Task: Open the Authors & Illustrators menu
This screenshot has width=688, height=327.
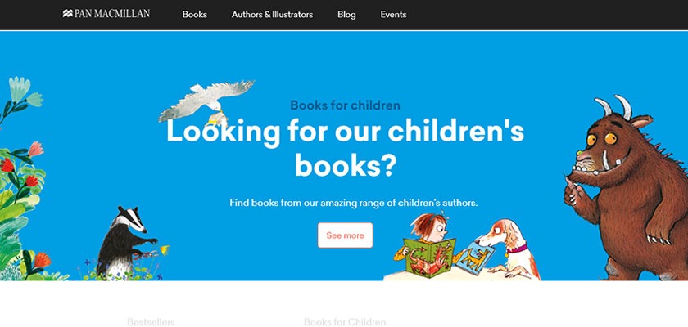Action: pos(272,15)
